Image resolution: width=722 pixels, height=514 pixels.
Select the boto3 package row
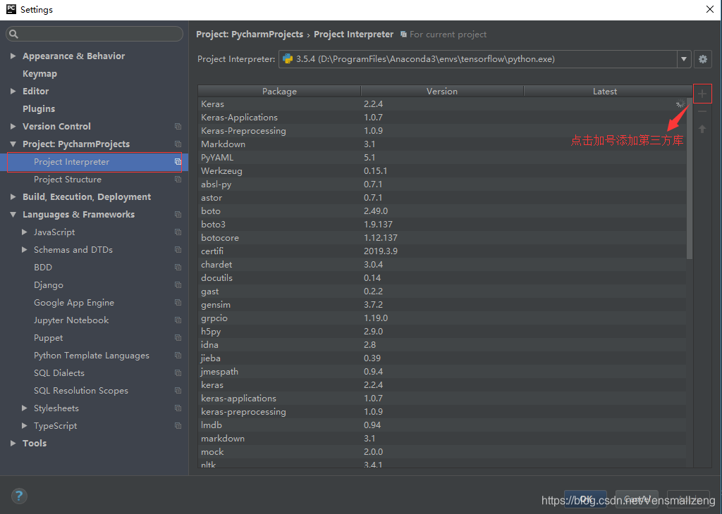pos(442,225)
